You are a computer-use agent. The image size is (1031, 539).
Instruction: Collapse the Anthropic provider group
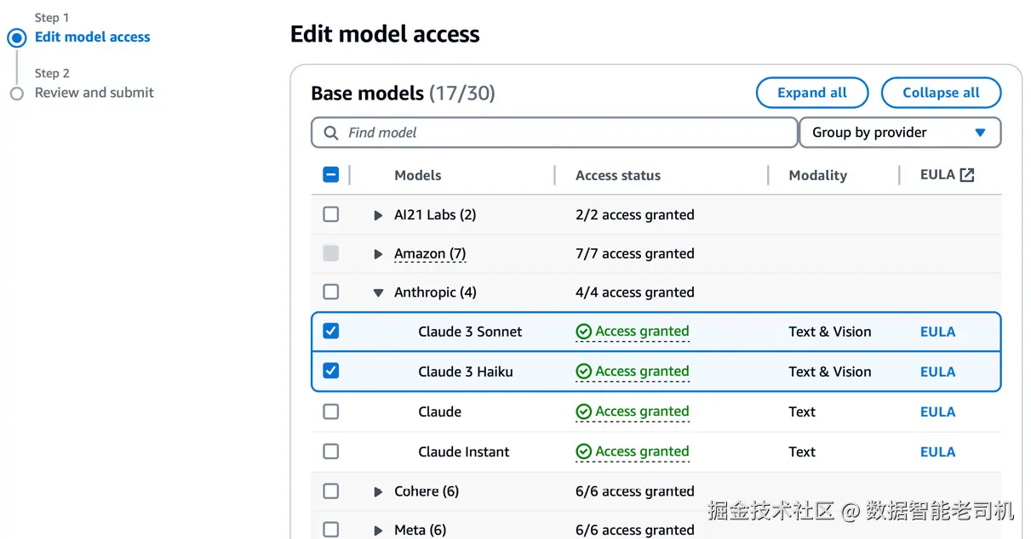pos(378,292)
